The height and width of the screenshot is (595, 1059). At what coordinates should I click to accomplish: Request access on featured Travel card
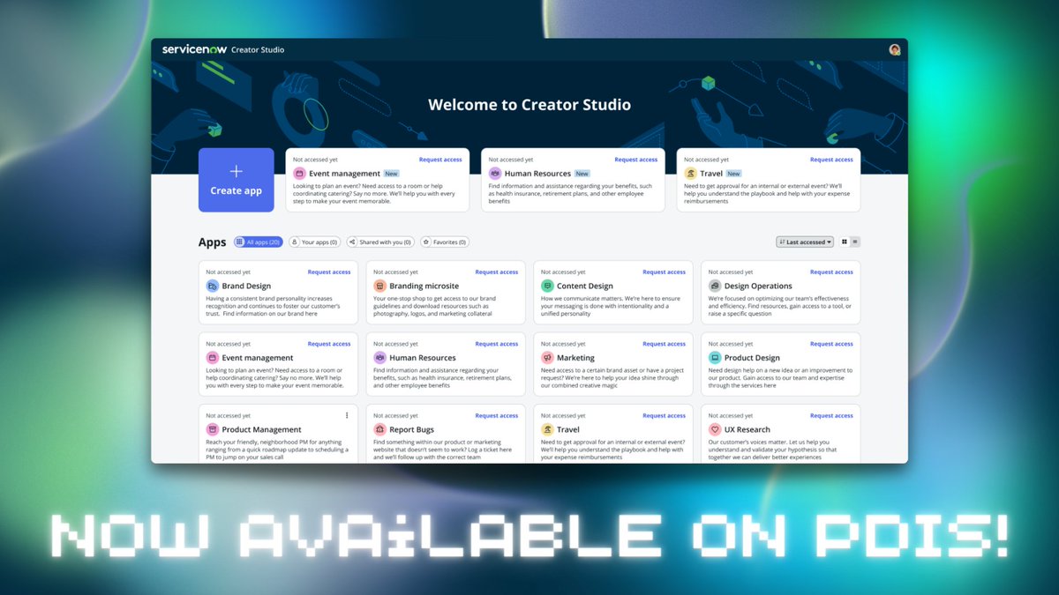[x=832, y=160]
